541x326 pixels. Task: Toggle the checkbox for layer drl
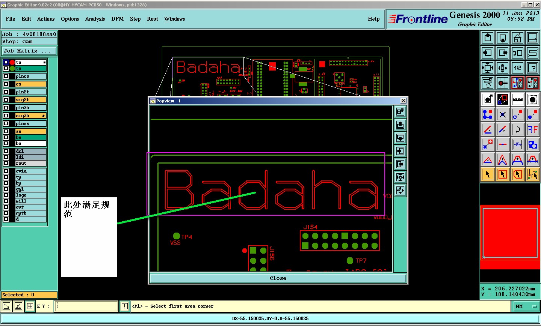[x=6, y=151]
